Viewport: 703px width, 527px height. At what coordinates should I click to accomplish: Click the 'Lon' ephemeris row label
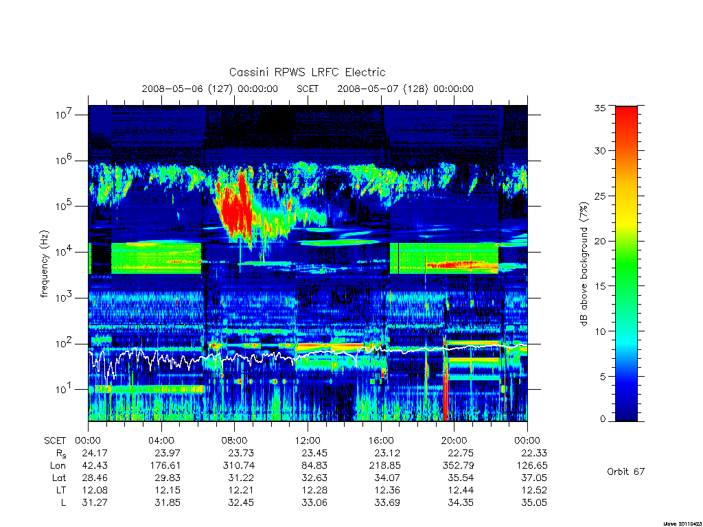(58, 466)
